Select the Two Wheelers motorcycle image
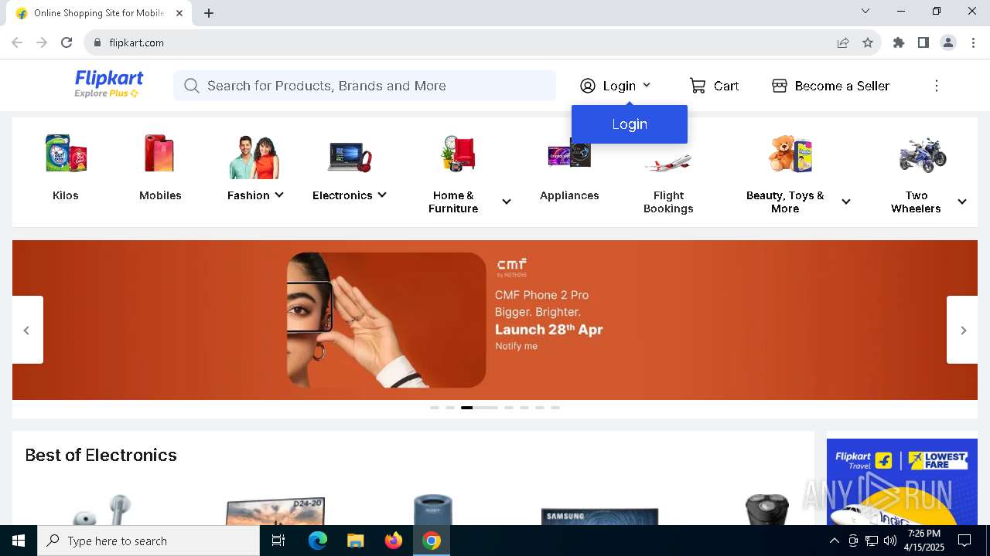This screenshot has width=990, height=556. click(923, 154)
